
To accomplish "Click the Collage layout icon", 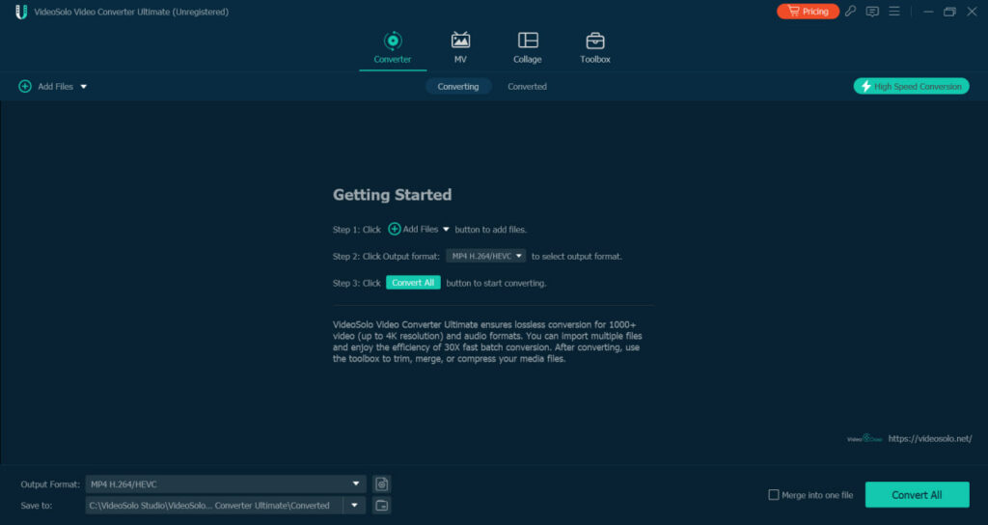I will (x=528, y=41).
